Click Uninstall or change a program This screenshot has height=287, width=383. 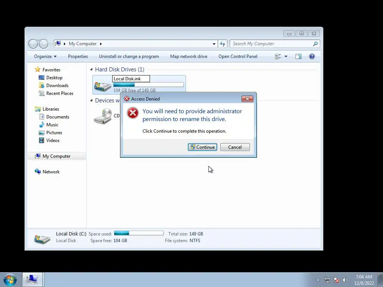click(x=129, y=56)
